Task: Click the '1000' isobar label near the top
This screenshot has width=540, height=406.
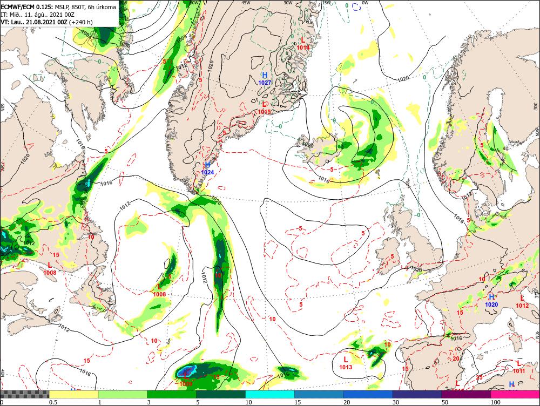Action: click(x=125, y=45)
